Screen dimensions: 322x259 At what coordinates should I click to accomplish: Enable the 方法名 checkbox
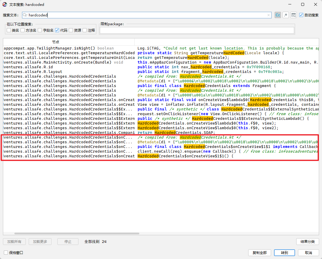point(23,30)
